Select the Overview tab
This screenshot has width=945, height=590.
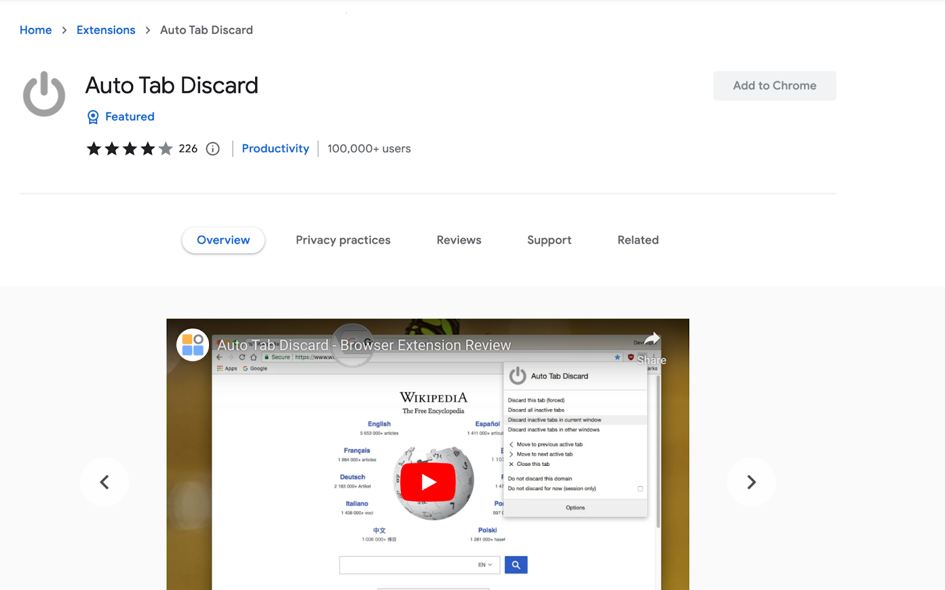(223, 240)
